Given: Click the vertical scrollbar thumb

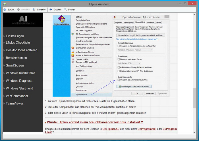Looking at the screenshot, I should pyautogui.click(x=194, y=98).
